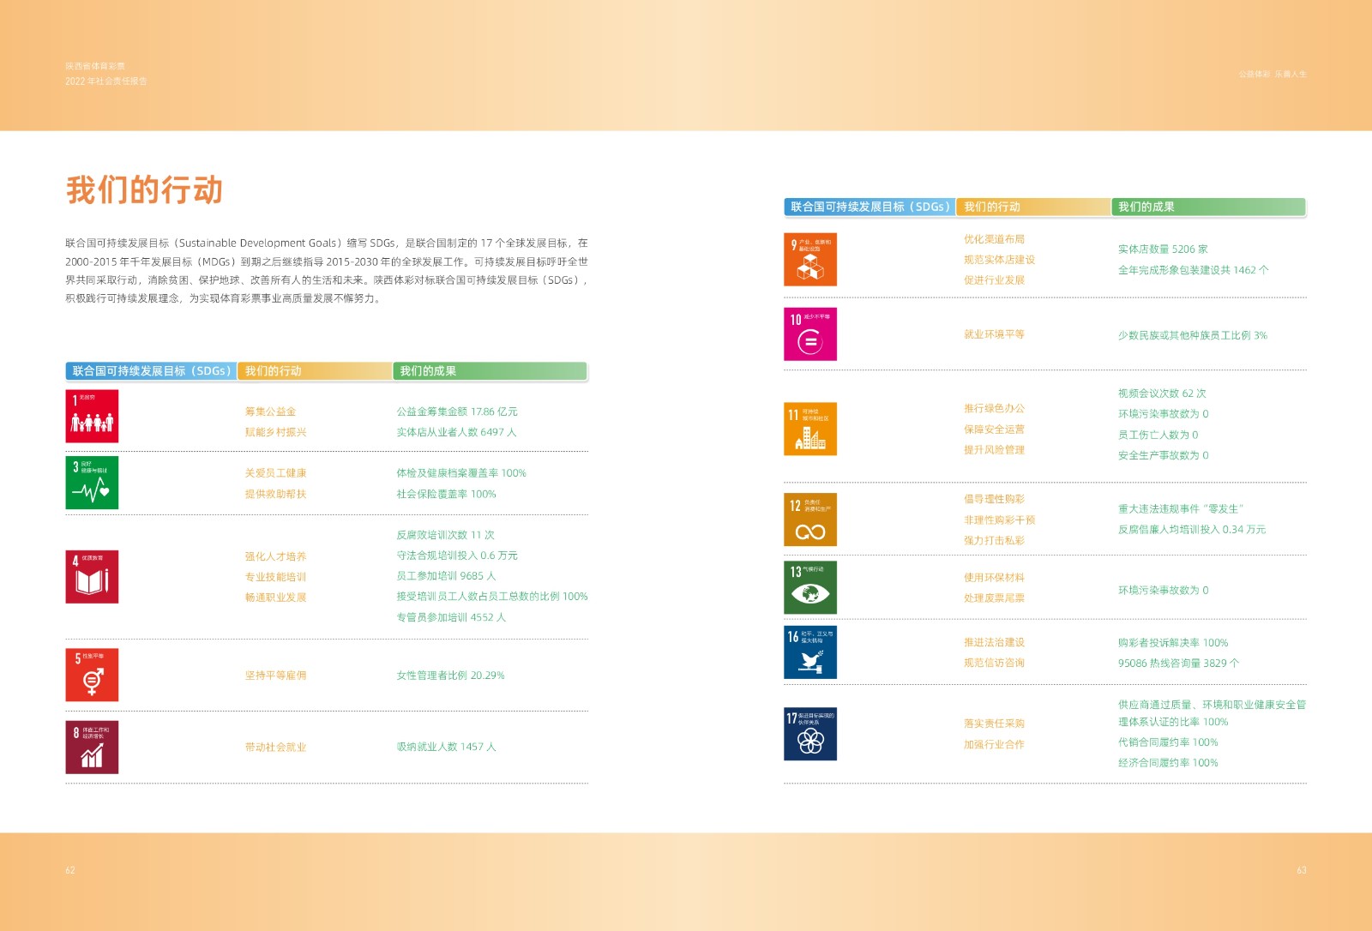Select the text 体检及健康档案覆盖率 100%
Image resolution: width=1372 pixels, height=931 pixels.
pyautogui.click(x=461, y=473)
